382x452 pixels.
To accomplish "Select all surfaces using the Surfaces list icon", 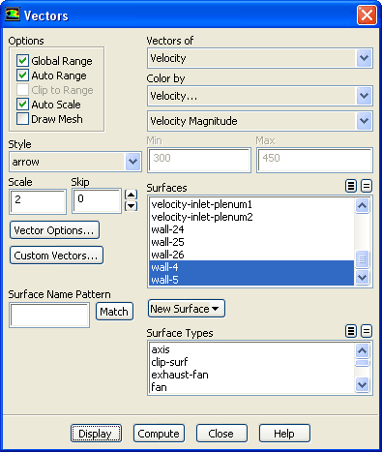I will 351,186.
